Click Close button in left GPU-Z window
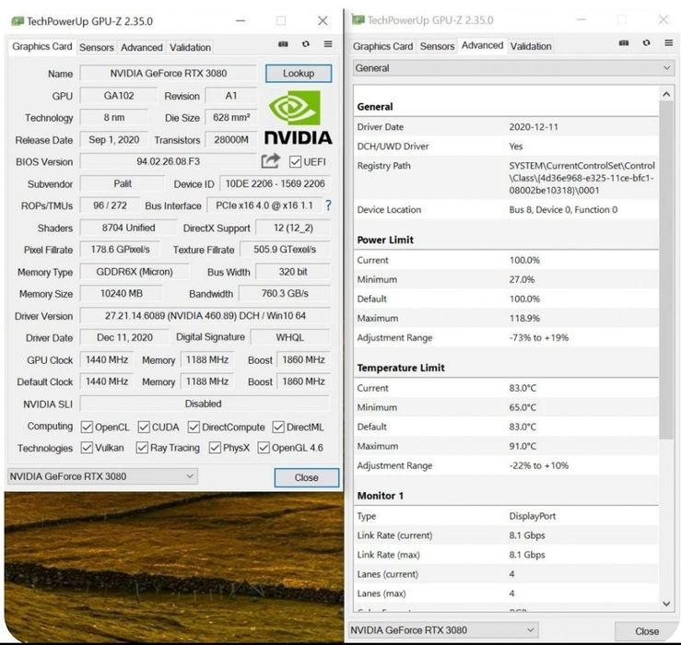Image resolution: width=681 pixels, height=645 pixels. (x=307, y=477)
